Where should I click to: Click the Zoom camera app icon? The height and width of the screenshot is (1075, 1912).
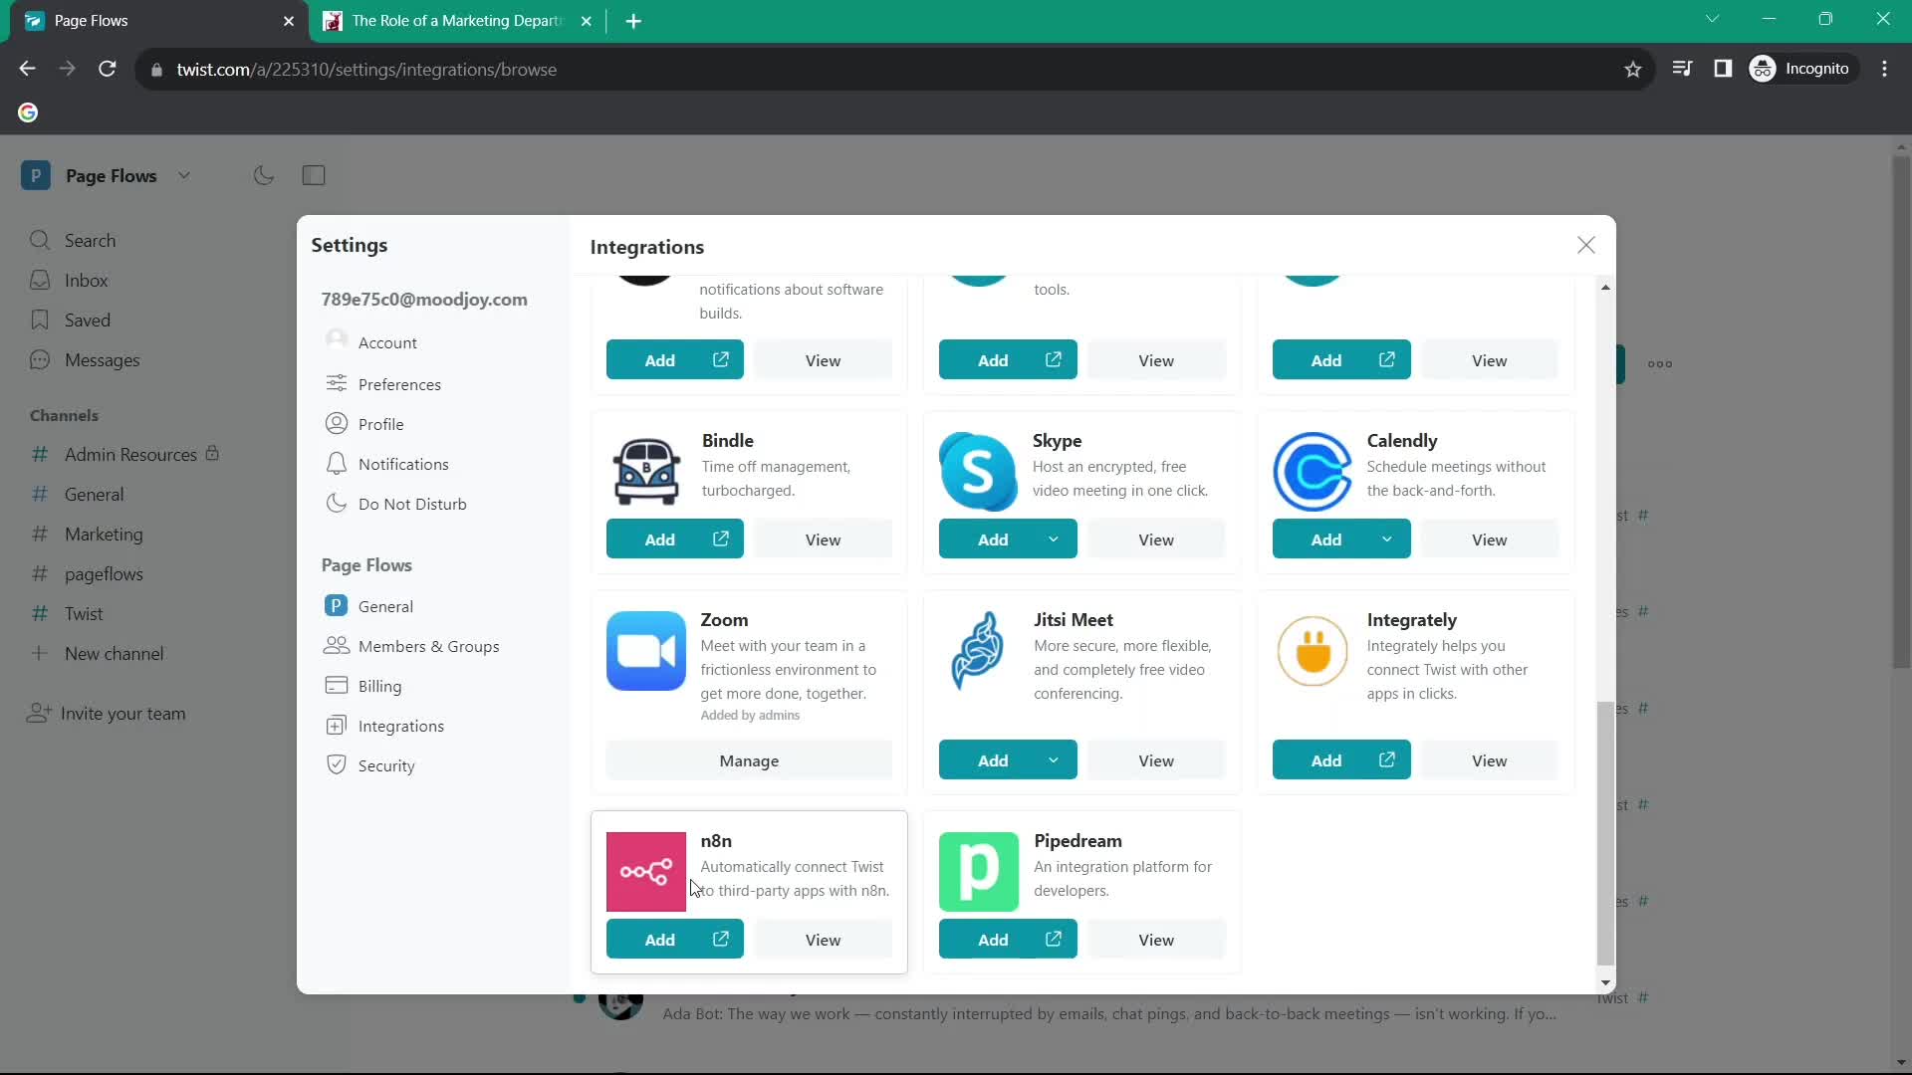click(645, 651)
